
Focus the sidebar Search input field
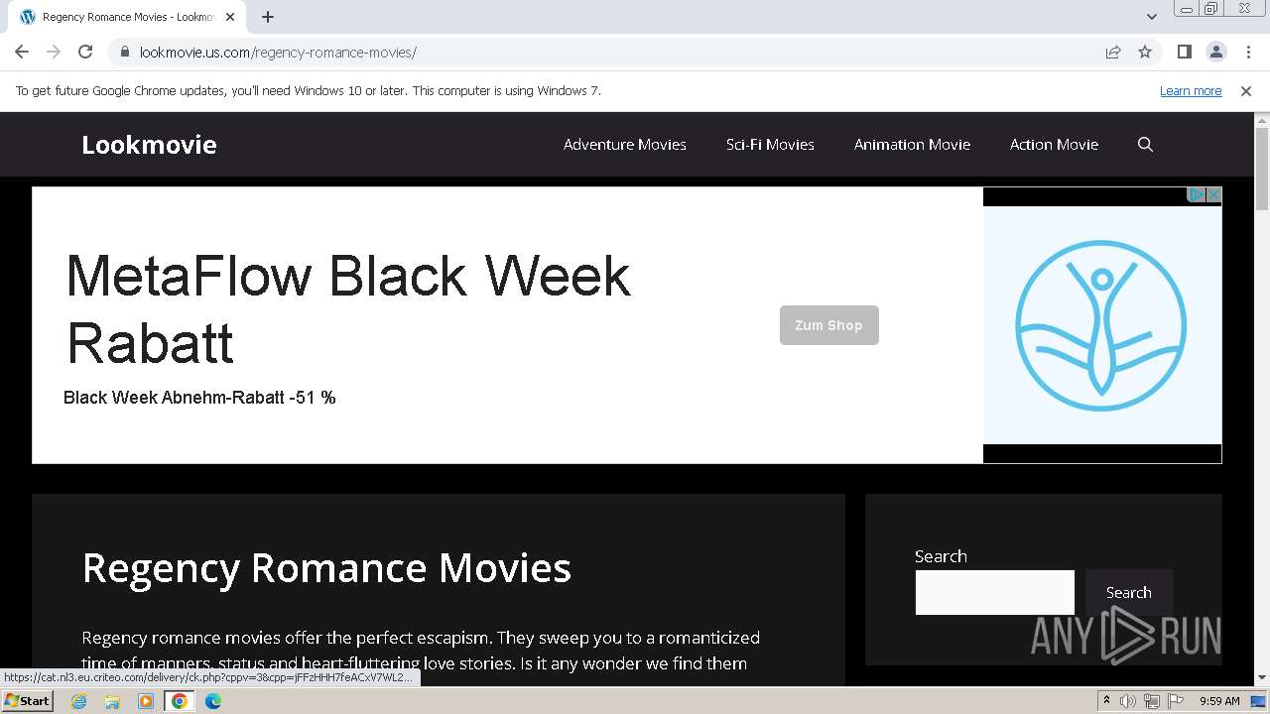tap(994, 592)
